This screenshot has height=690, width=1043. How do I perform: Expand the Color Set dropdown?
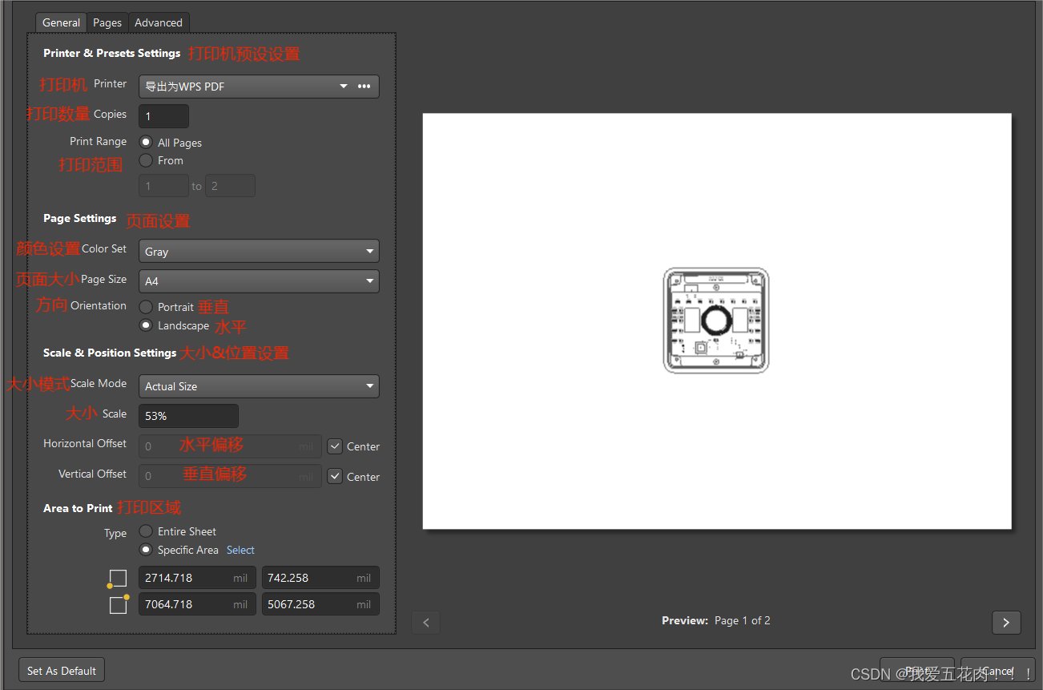(258, 252)
